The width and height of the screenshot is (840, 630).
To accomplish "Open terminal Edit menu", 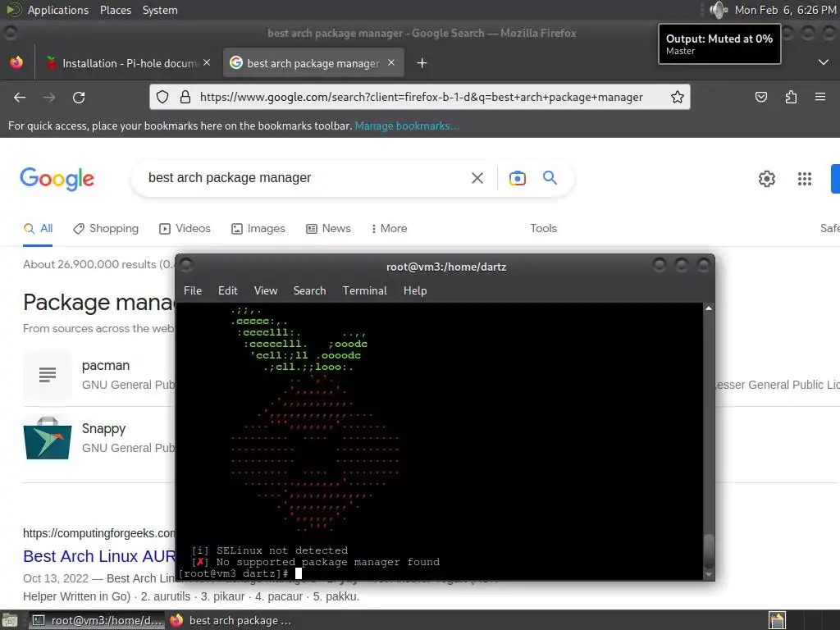I will pyautogui.click(x=228, y=290).
